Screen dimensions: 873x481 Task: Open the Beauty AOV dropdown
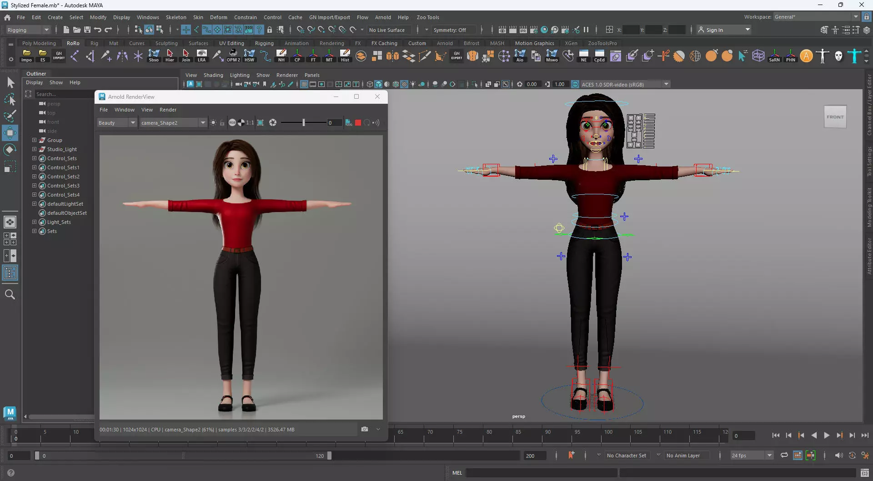point(117,123)
